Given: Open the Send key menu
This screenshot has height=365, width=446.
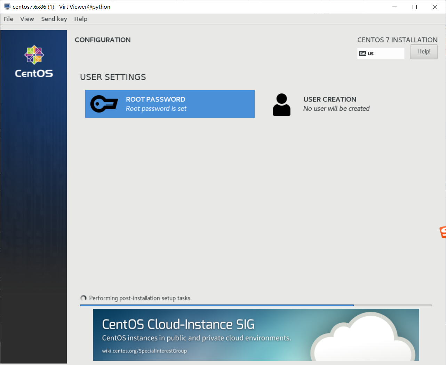Looking at the screenshot, I should (x=54, y=19).
